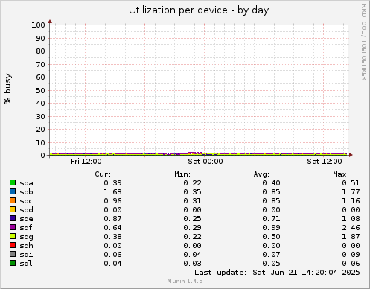Click sdl min value 0.03
Viewport: 370px width, 289px height.
point(192,264)
